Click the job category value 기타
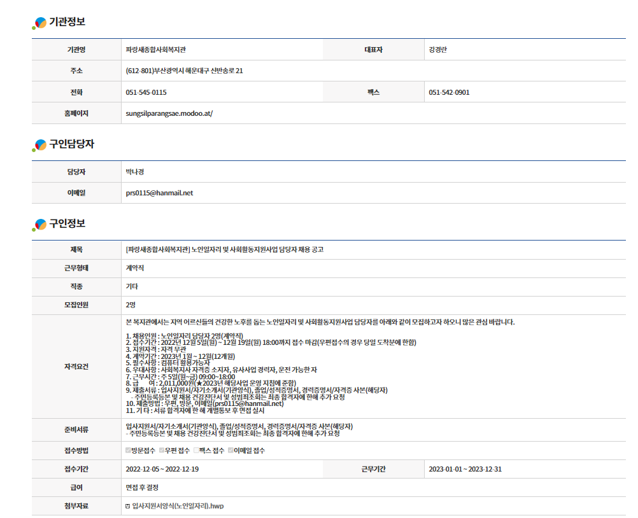Image resolution: width=638 pixels, height=518 pixels. (132, 286)
